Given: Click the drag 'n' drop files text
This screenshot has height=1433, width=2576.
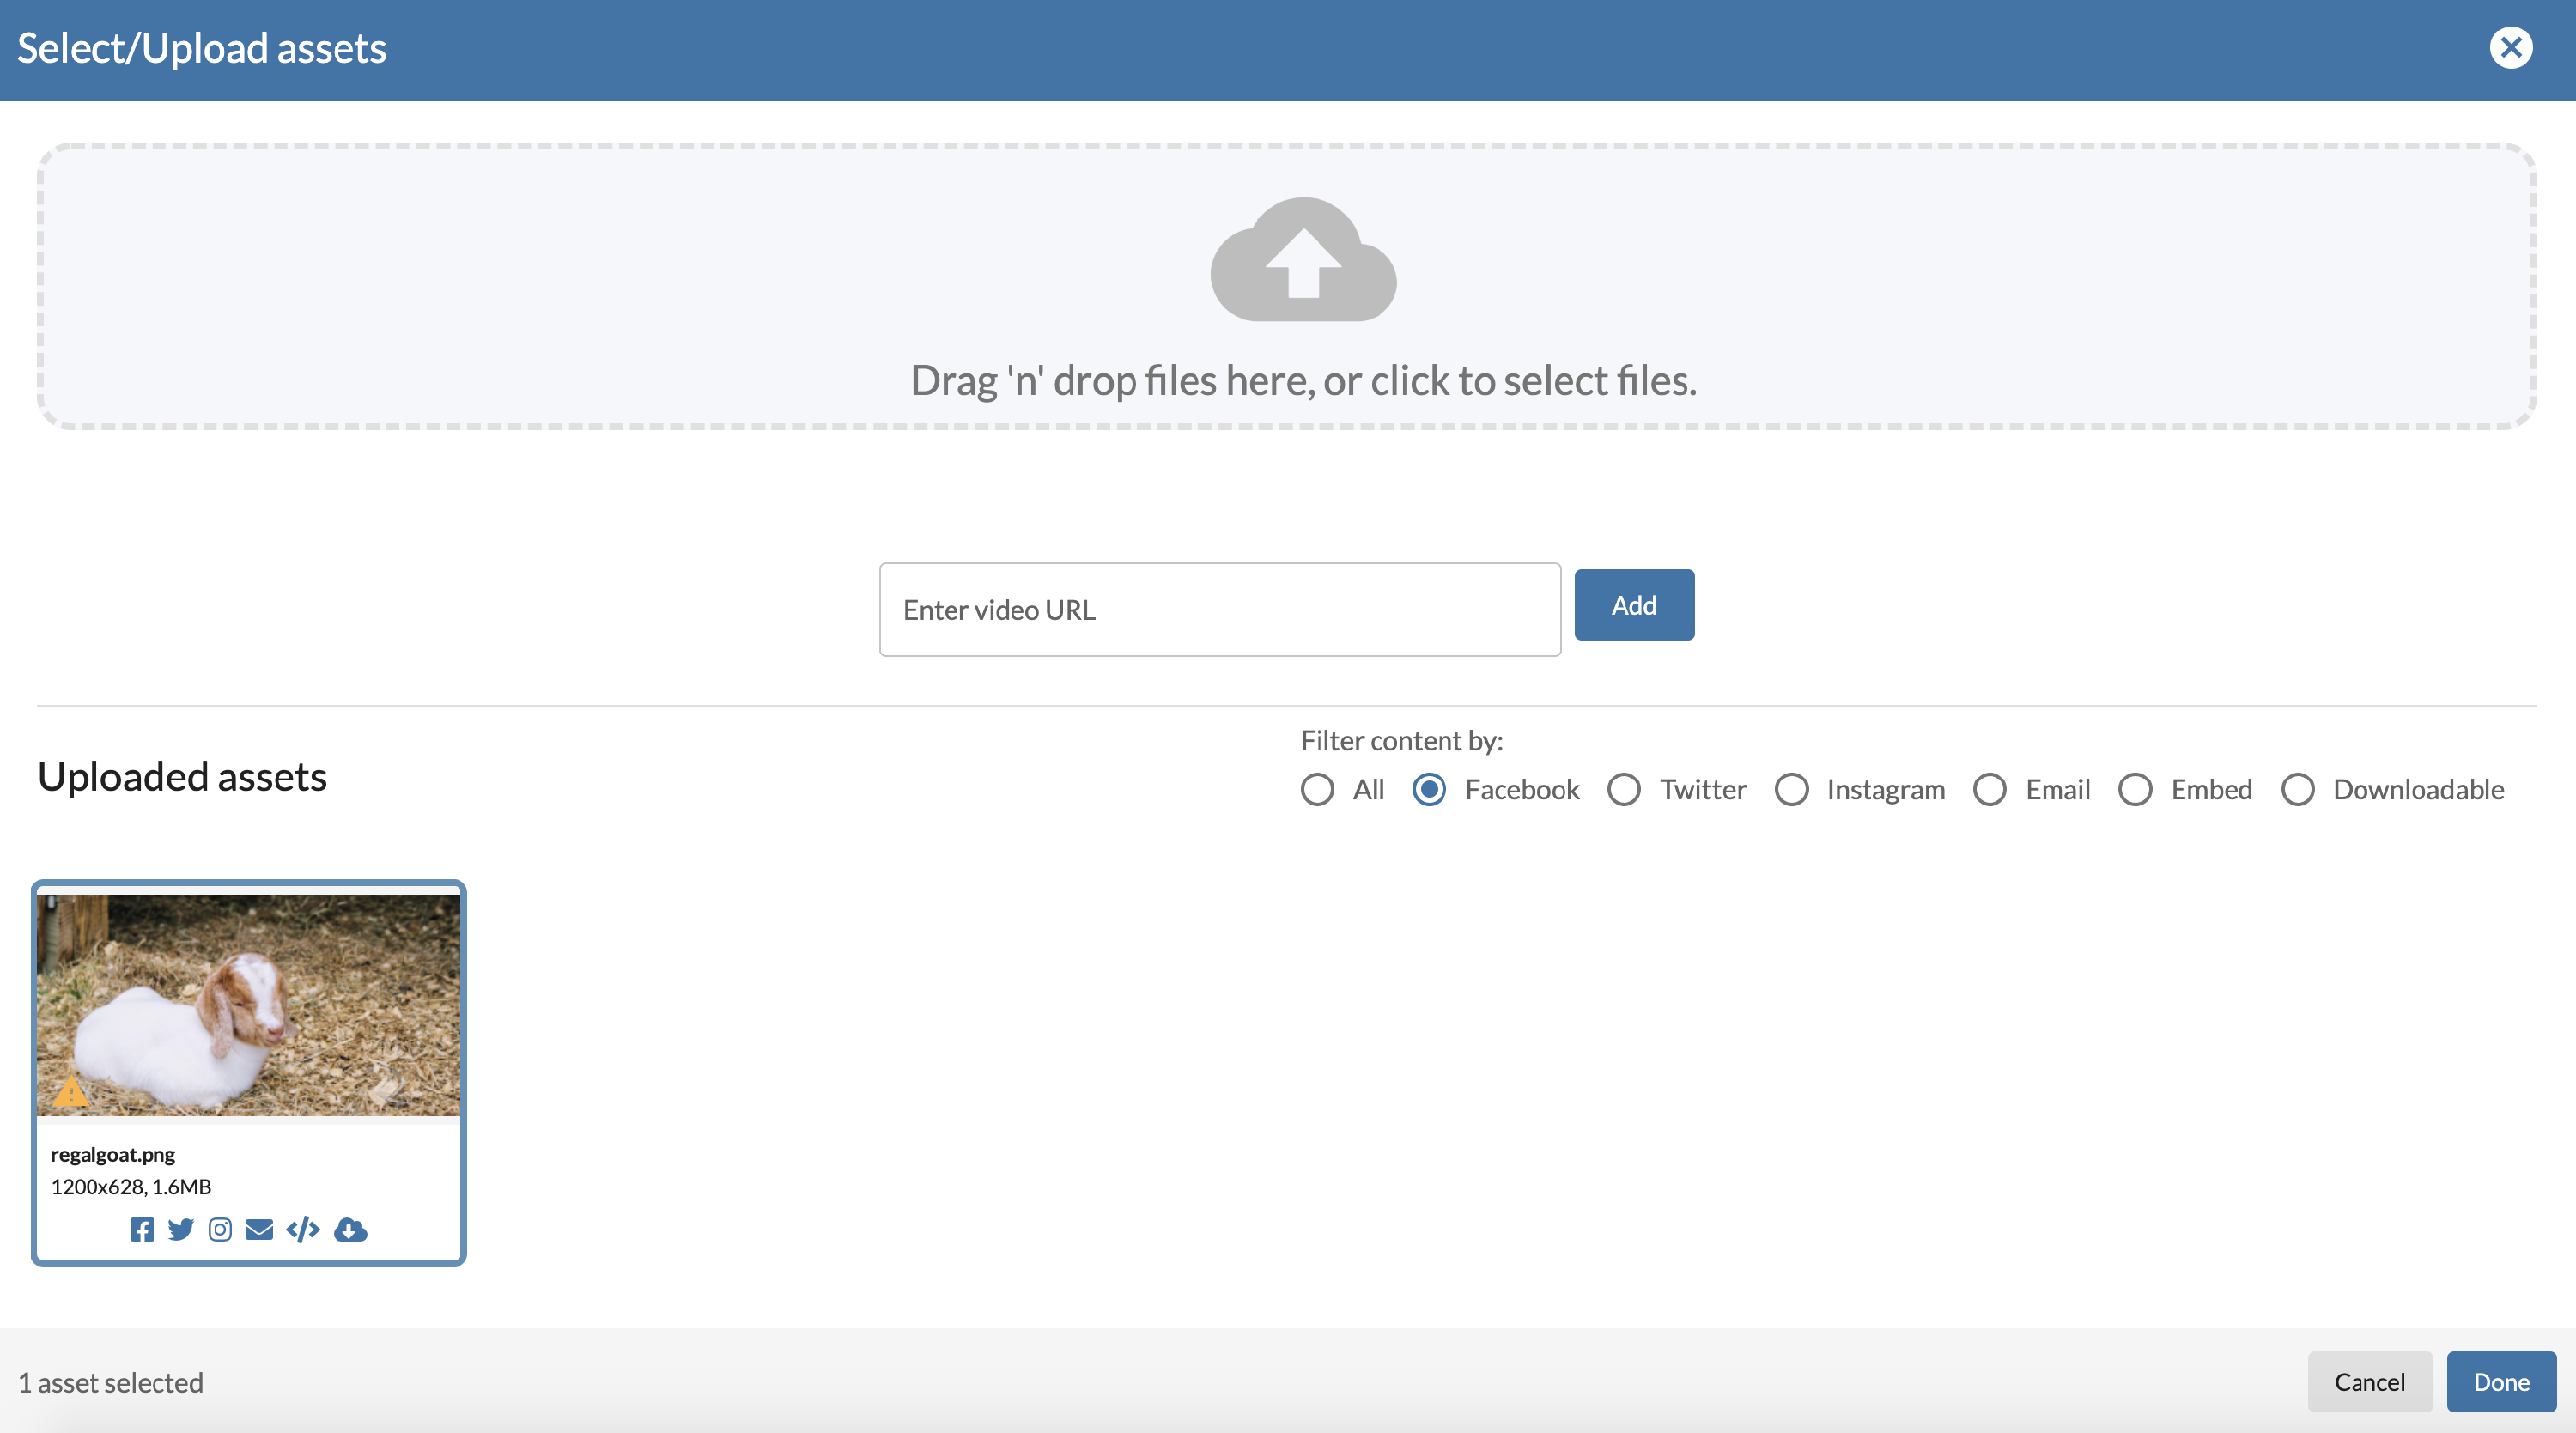Looking at the screenshot, I should (1303, 381).
